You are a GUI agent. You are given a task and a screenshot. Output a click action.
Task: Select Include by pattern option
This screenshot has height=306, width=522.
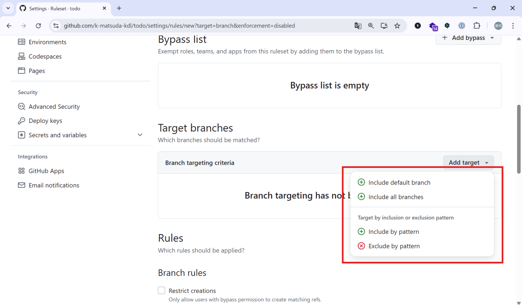393,232
